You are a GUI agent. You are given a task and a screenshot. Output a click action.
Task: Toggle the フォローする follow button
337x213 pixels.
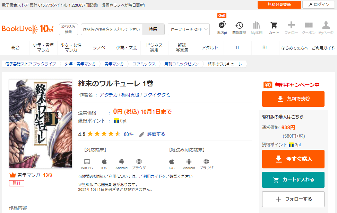293,199
